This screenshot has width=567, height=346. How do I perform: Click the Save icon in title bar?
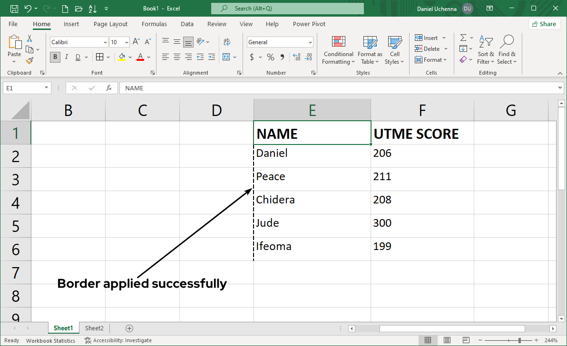coord(14,9)
